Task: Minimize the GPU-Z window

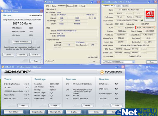Action: [149, 2]
